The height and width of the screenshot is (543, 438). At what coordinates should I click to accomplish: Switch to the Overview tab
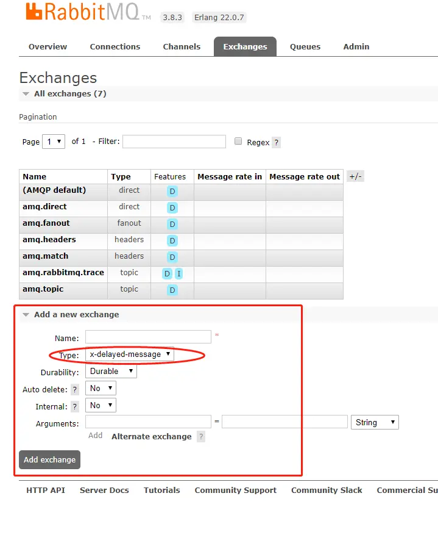coord(48,47)
